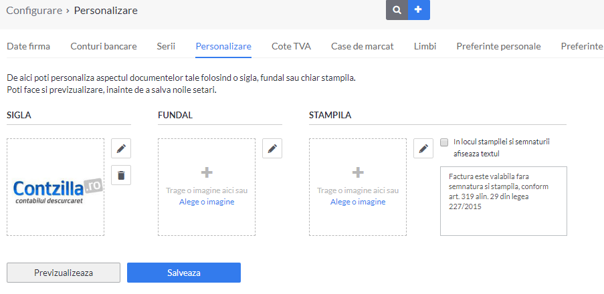The image size is (604, 294).
Task: Delete the Sigla logo using trash icon
Action: (x=121, y=175)
